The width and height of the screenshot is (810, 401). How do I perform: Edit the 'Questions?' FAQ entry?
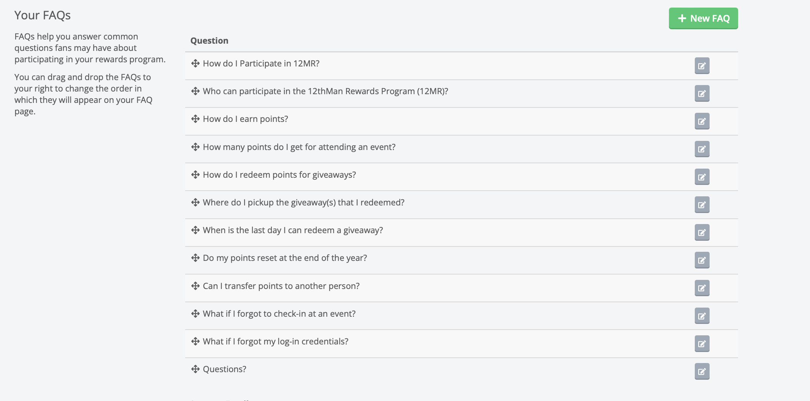click(x=702, y=371)
